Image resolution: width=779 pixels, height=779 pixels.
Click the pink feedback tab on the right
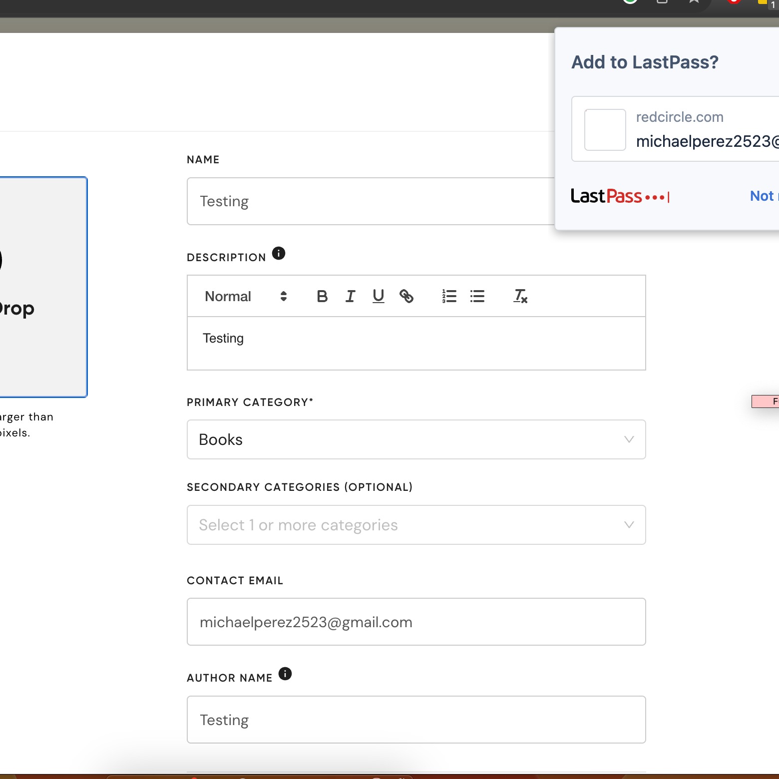pos(765,401)
